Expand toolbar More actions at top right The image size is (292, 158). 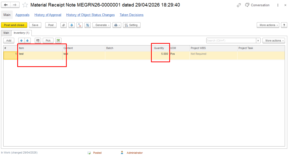pyautogui.click(x=268, y=25)
